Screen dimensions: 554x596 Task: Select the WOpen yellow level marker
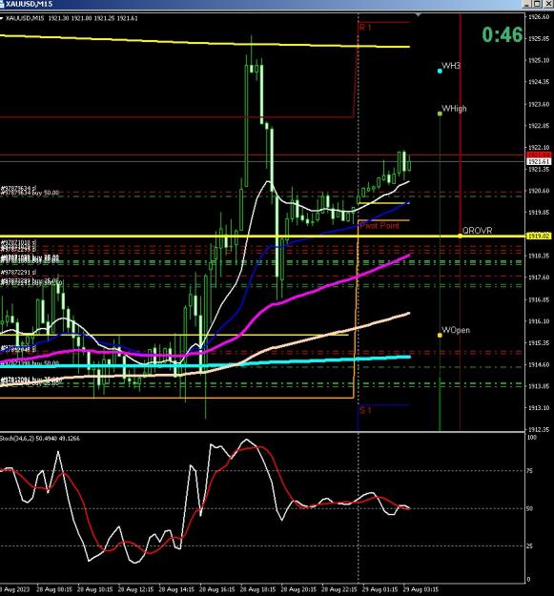440,335
